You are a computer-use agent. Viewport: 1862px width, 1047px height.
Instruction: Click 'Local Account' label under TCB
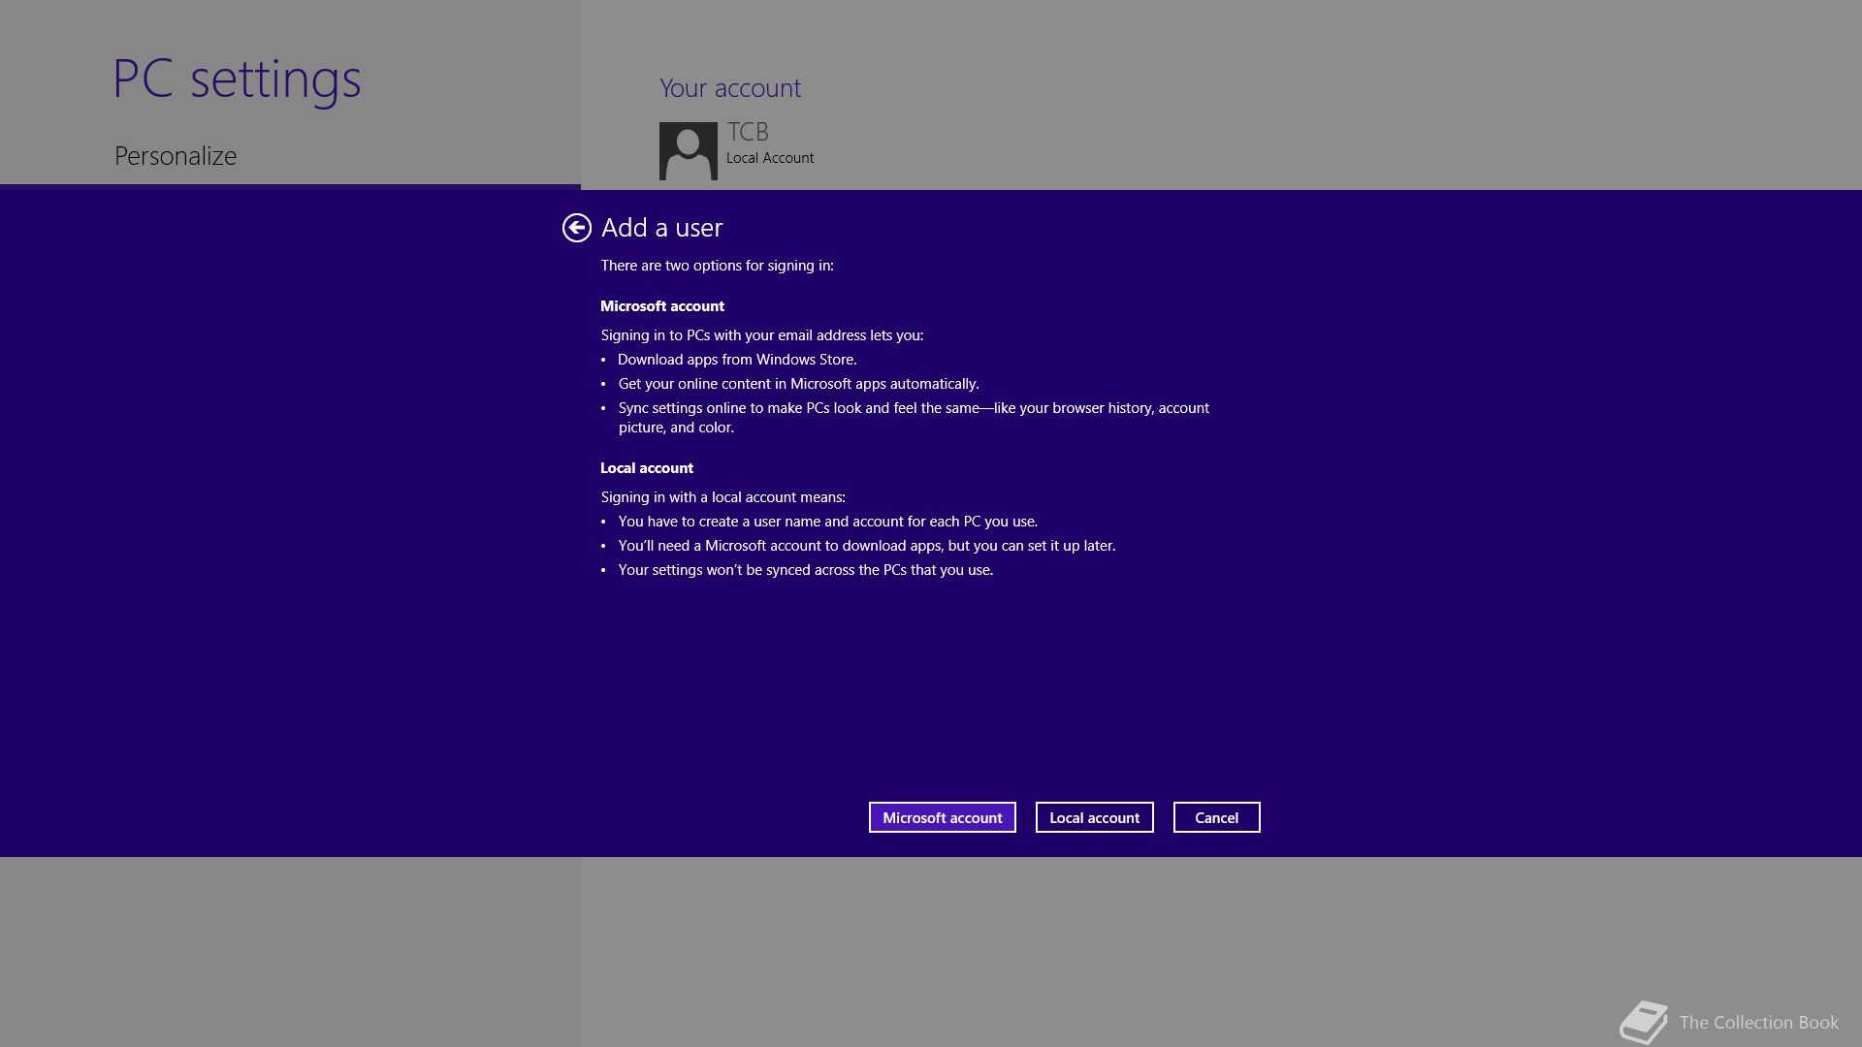(x=770, y=158)
